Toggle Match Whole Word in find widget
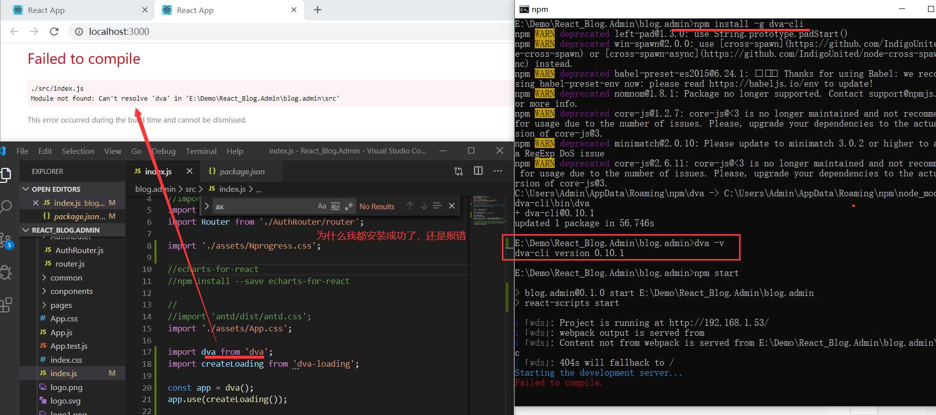The height and width of the screenshot is (415, 936). pos(335,206)
